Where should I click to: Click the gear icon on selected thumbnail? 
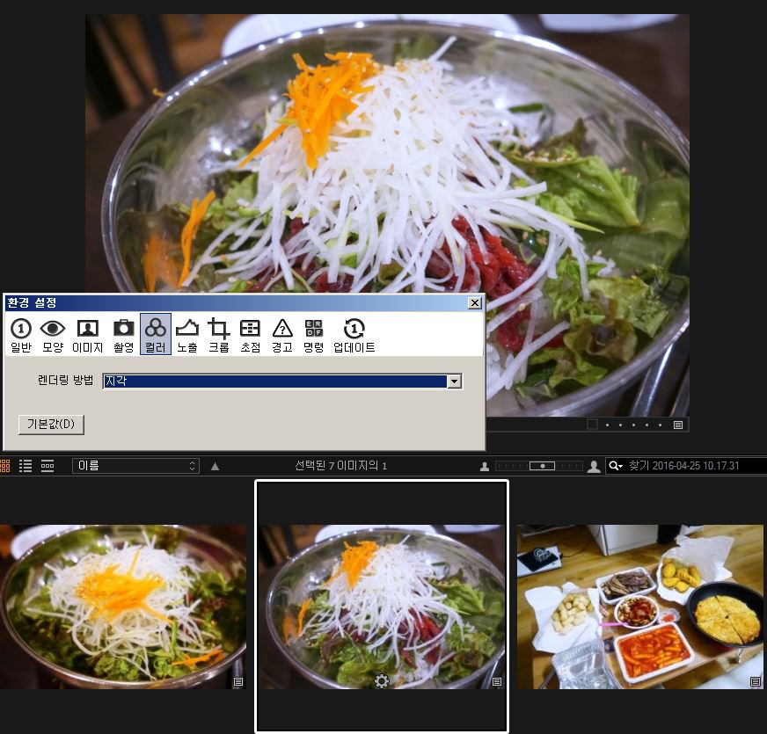point(382,680)
